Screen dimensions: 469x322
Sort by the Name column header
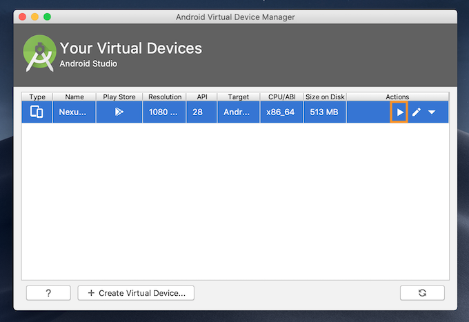[x=74, y=97]
